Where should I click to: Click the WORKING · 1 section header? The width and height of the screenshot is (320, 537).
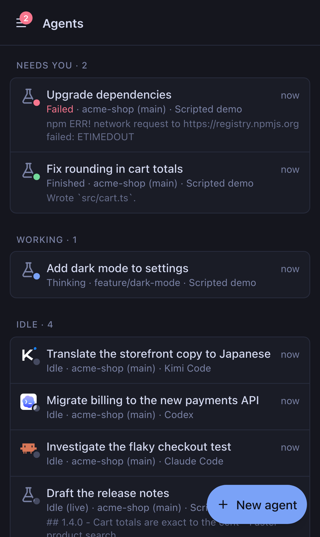click(47, 240)
